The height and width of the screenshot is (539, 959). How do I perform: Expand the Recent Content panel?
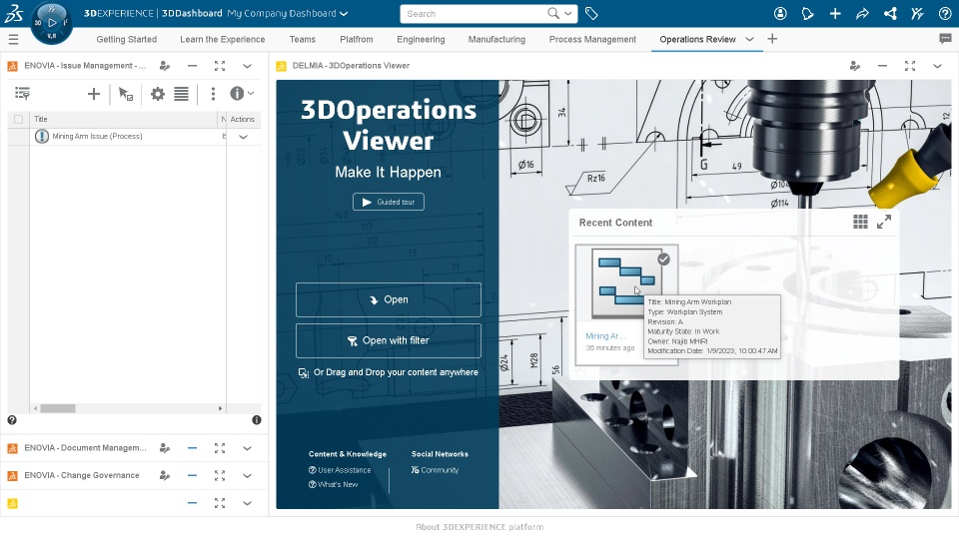coord(884,222)
